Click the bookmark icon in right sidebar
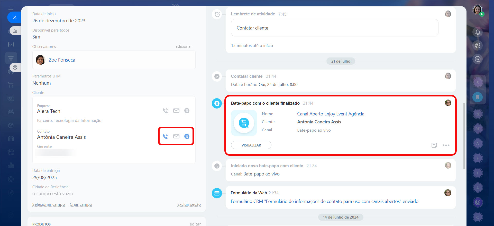This screenshot has width=494, height=226. click(x=478, y=97)
